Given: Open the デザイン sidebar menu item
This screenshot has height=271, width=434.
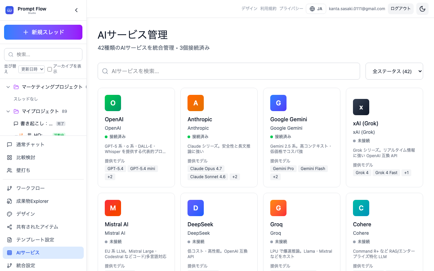Looking at the screenshot, I should (x=43, y=214).
